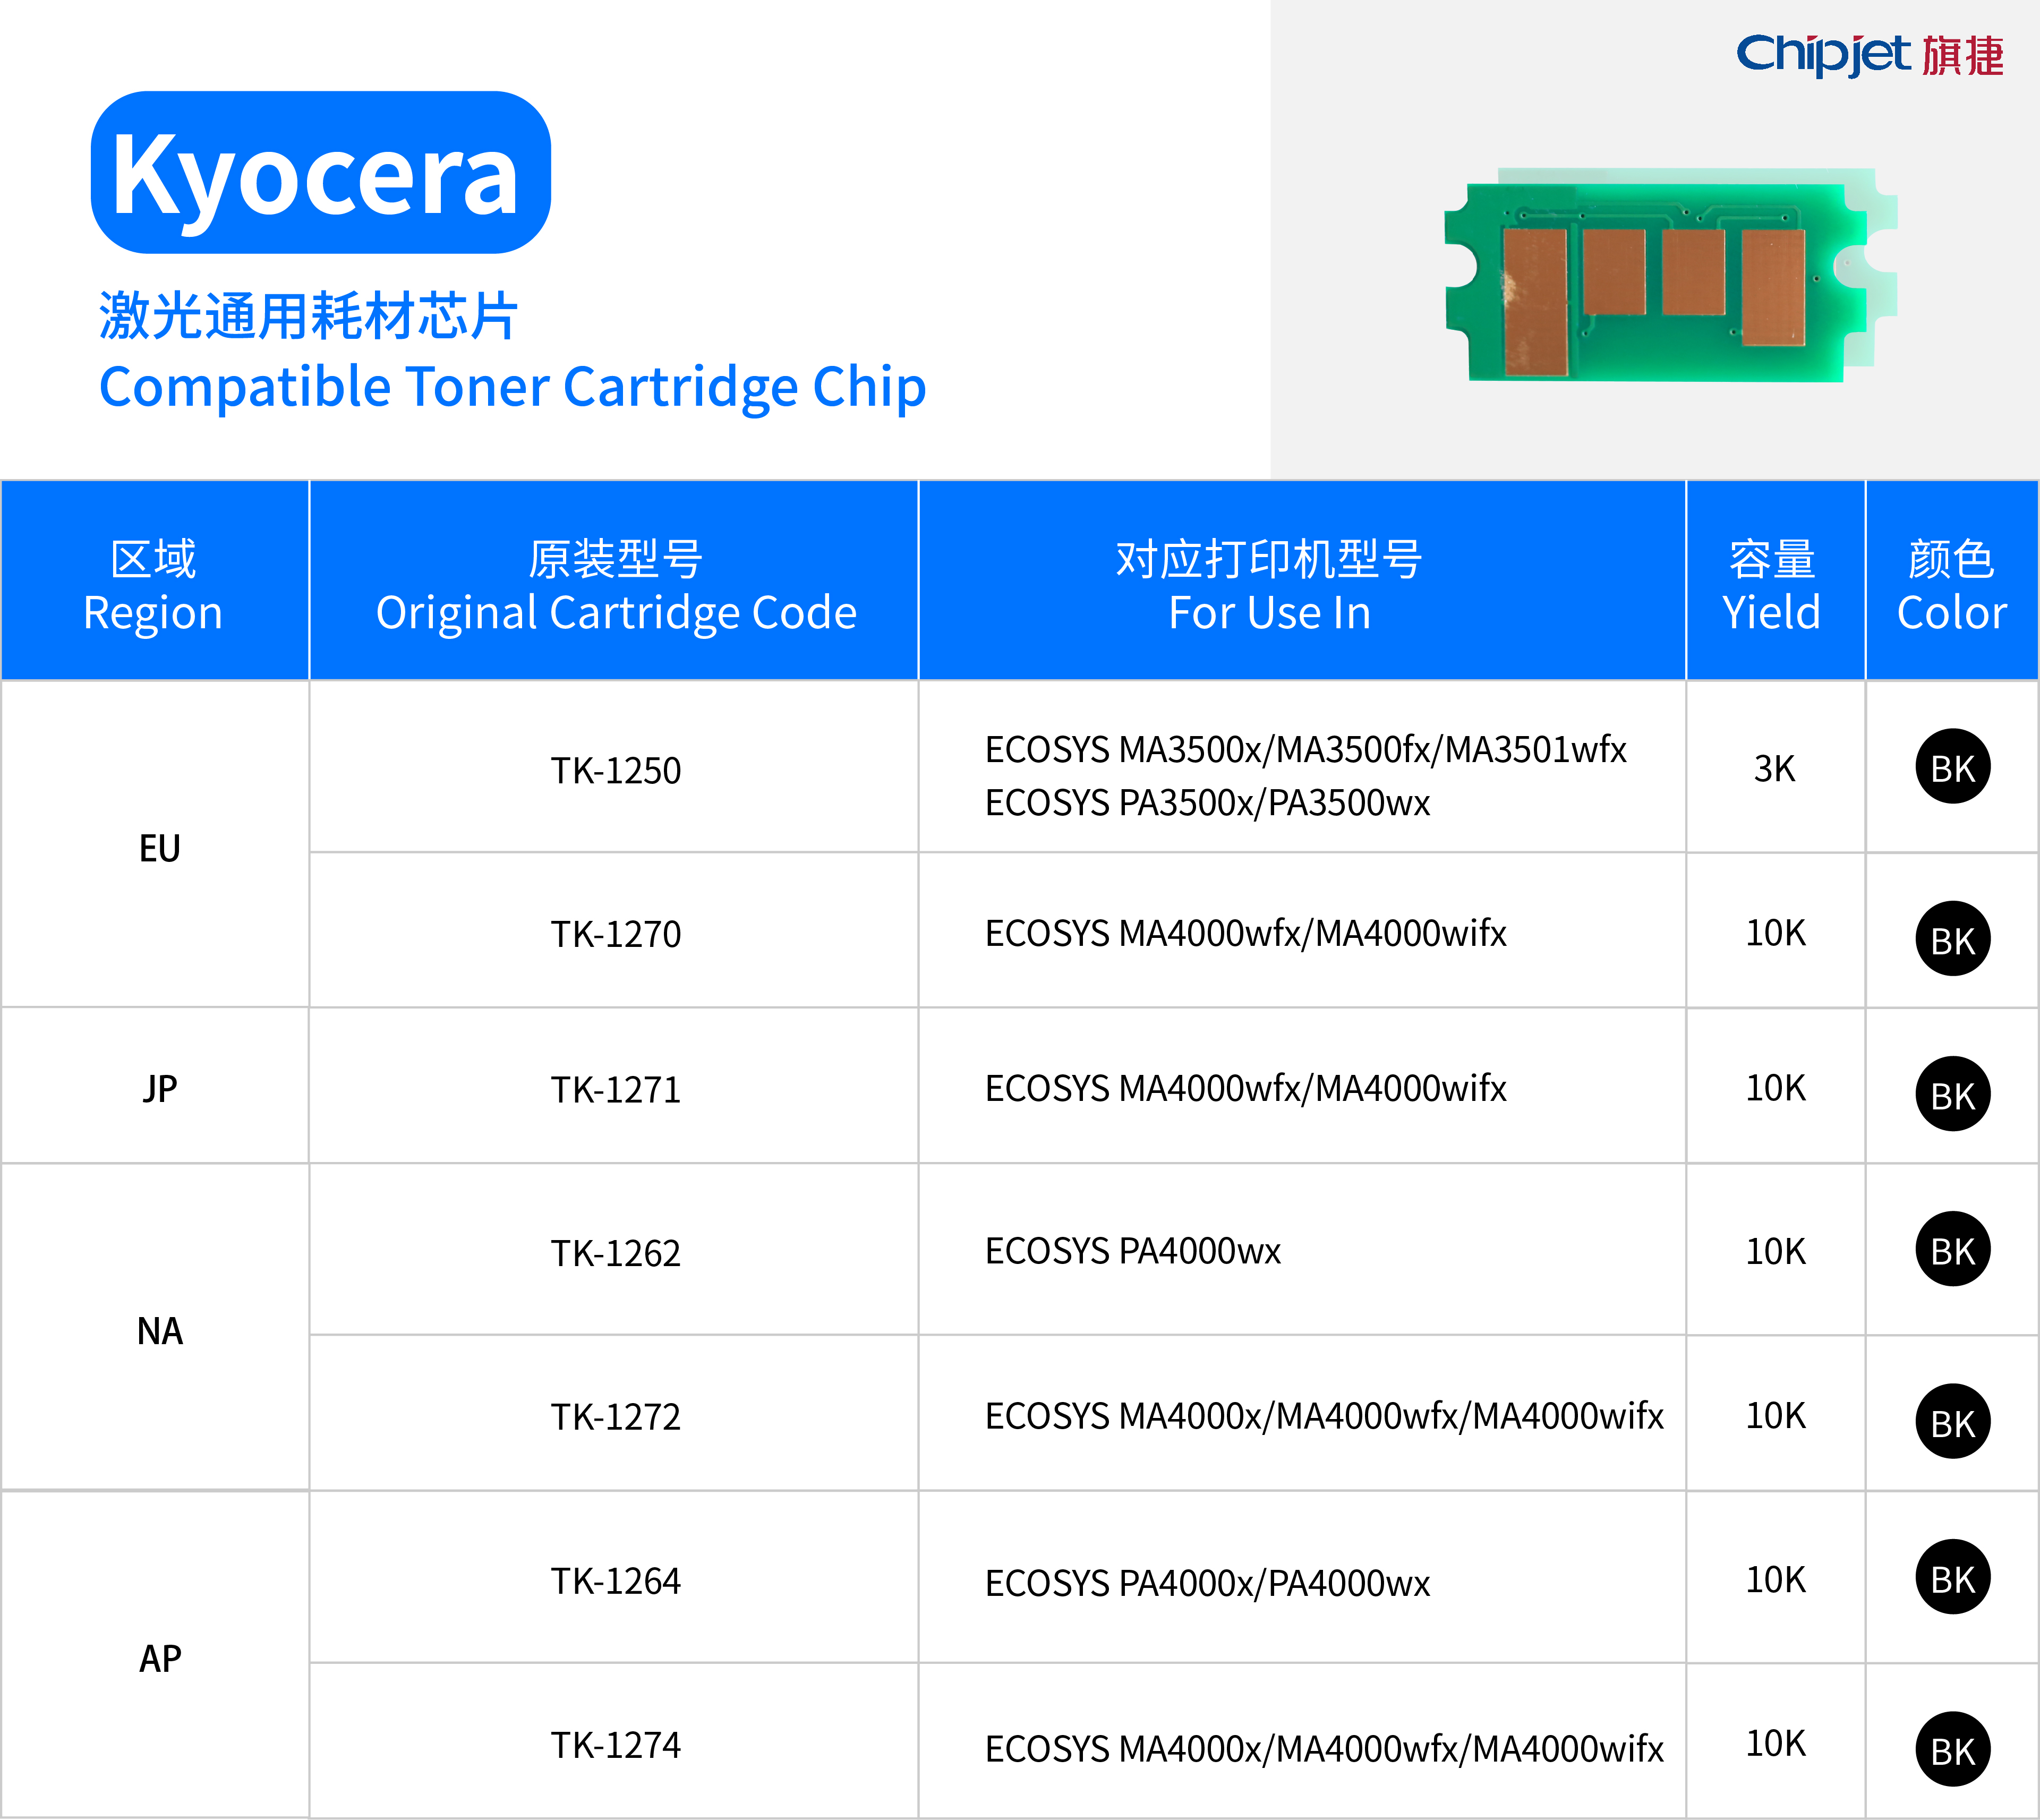Click the ECOSYS PA4000wx printer model text
The image size is (2040, 1820).
[1132, 1251]
